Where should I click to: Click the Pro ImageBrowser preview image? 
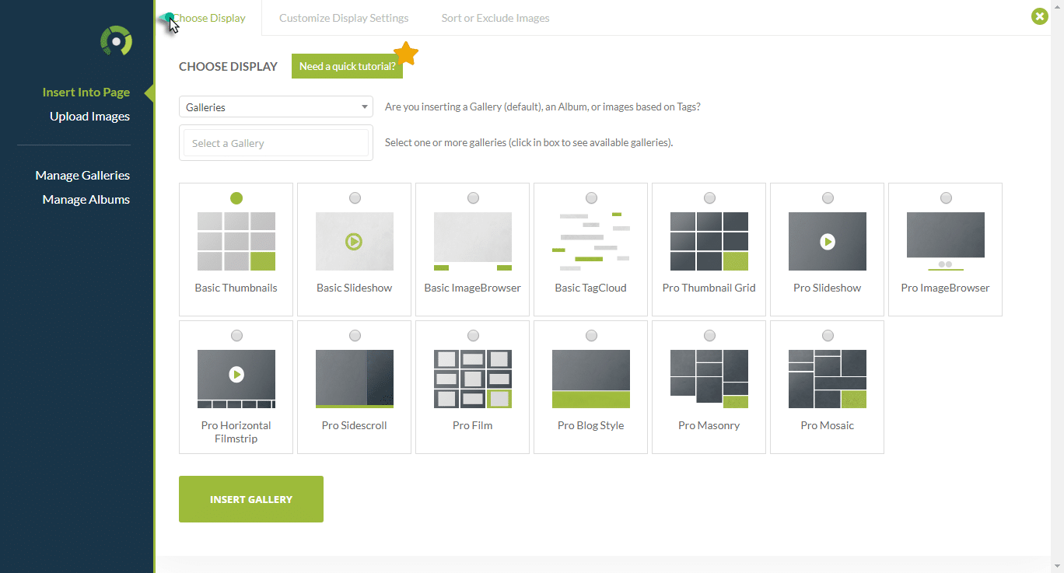pyautogui.click(x=946, y=241)
